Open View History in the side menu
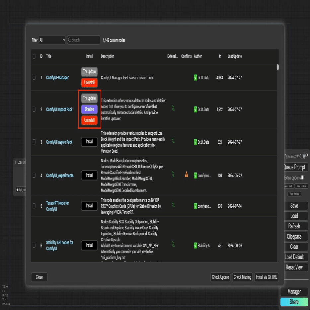This screenshot has width=310, height=310. point(294,194)
